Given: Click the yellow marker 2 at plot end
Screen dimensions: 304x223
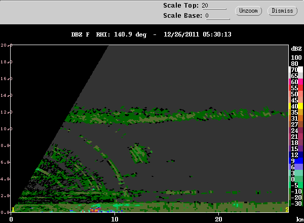Looking at the screenshot, I should point(287,210).
